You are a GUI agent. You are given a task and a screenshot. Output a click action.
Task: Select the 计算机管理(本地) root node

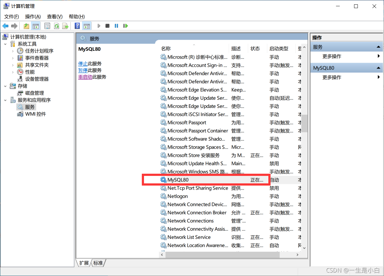pos(28,37)
